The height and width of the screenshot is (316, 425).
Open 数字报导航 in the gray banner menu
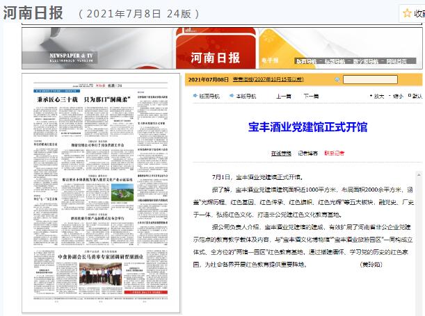point(366,61)
